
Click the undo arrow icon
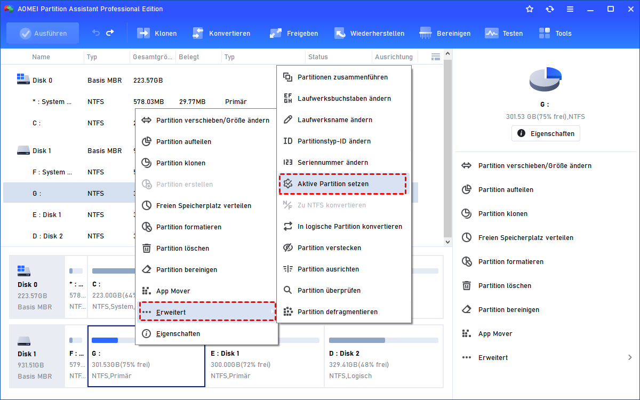point(96,33)
